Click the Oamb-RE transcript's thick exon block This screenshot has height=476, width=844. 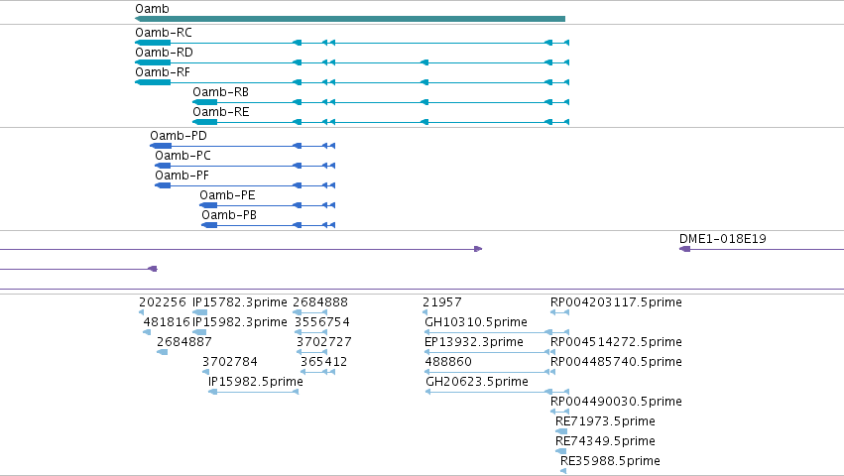205,122
